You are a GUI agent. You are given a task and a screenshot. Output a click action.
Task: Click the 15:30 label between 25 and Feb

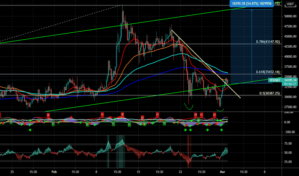[x=33, y=172]
